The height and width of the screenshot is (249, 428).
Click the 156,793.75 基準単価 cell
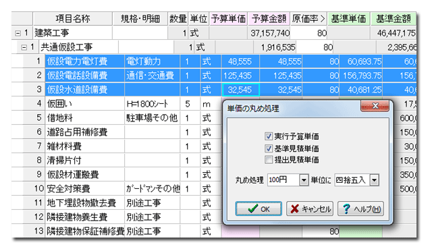[x=361, y=76]
